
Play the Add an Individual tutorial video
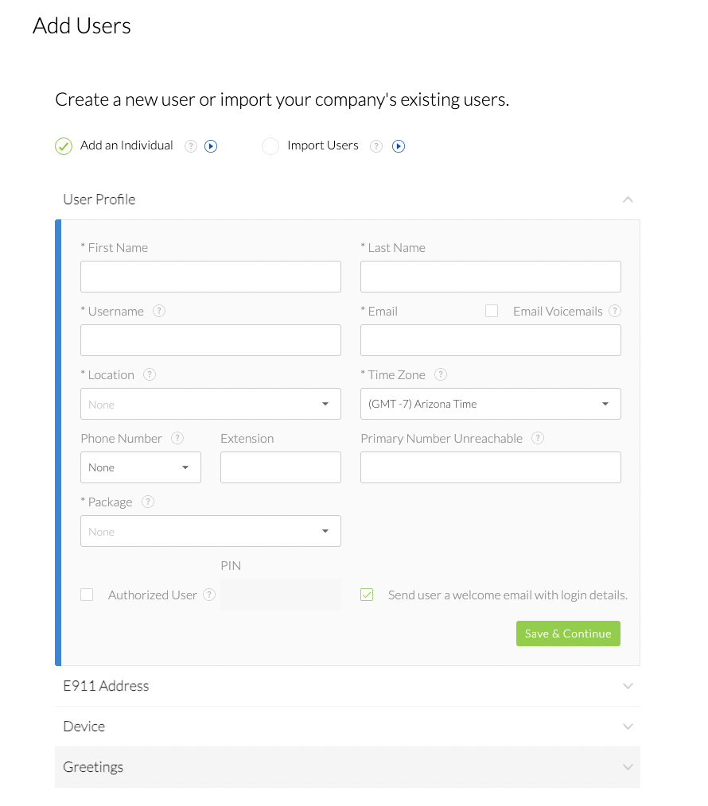point(210,145)
